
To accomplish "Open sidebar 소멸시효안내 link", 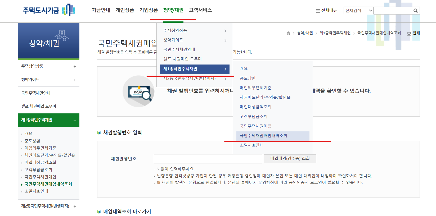I will (x=36, y=191).
